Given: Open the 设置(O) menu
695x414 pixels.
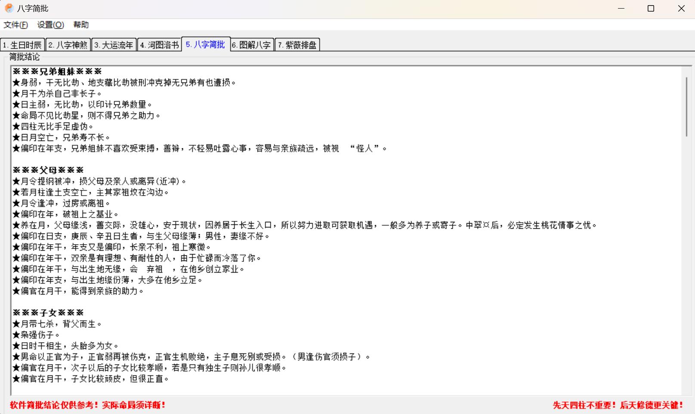Looking at the screenshot, I should [x=51, y=25].
